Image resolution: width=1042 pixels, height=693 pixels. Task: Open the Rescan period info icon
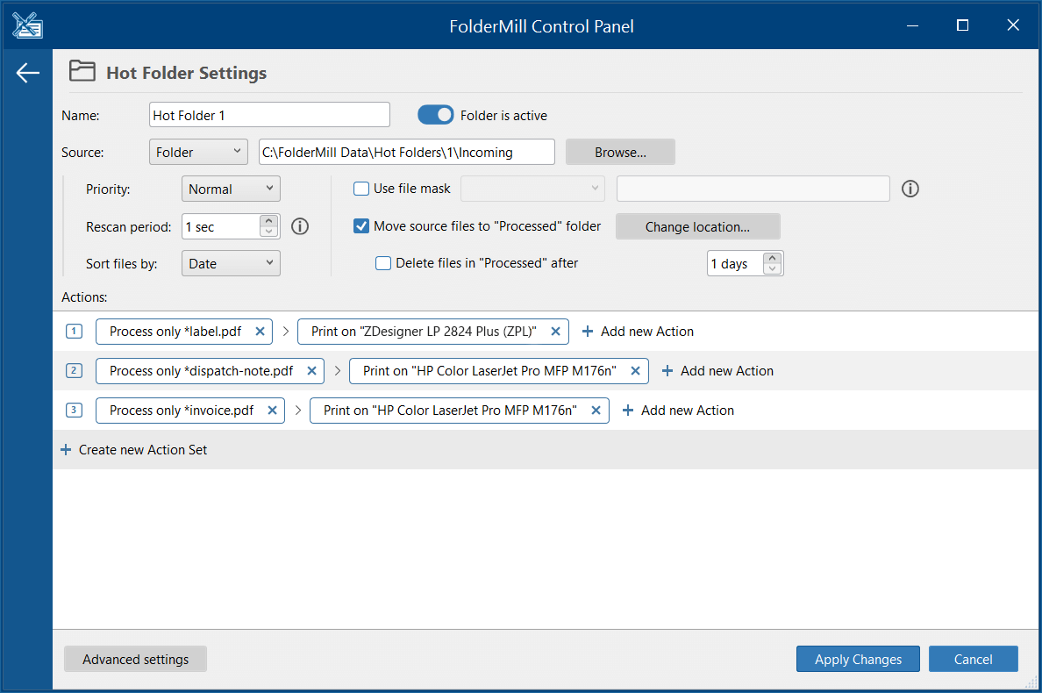pyautogui.click(x=300, y=226)
